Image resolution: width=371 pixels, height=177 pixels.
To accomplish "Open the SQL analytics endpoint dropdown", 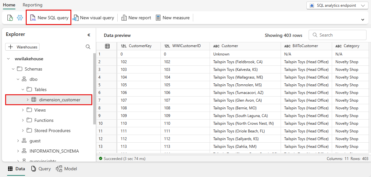I will tap(337, 5).
